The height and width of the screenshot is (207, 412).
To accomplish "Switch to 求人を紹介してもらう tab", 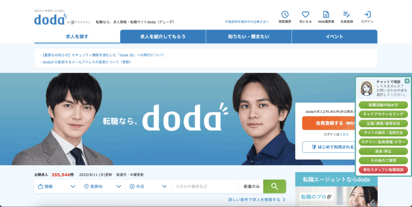I will coord(163,37).
